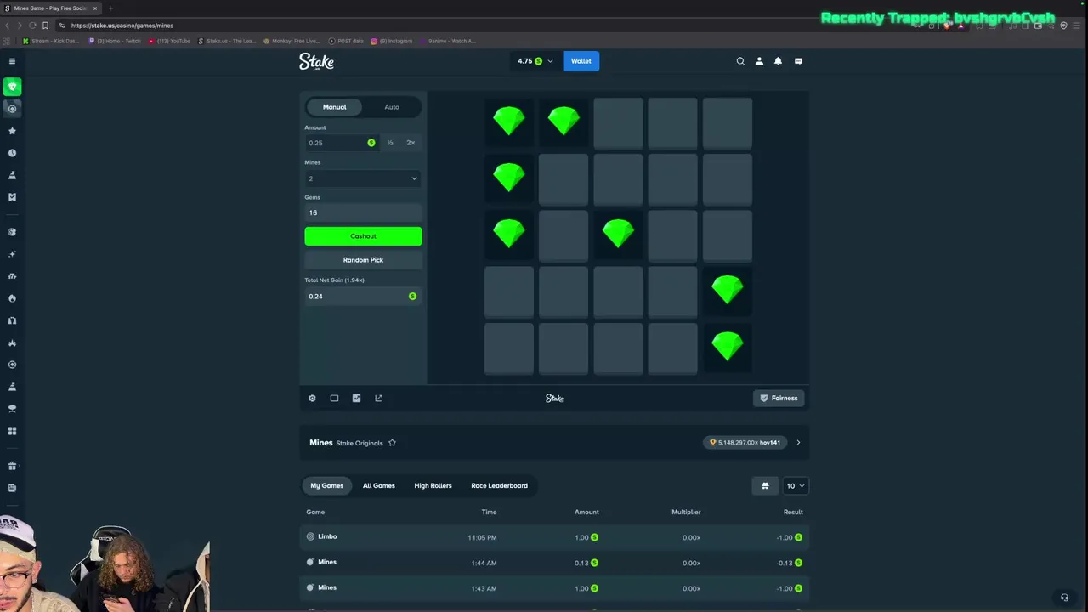The height and width of the screenshot is (612, 1088).
Task: Open the notifications bell
Action: (x=778, y=61)
